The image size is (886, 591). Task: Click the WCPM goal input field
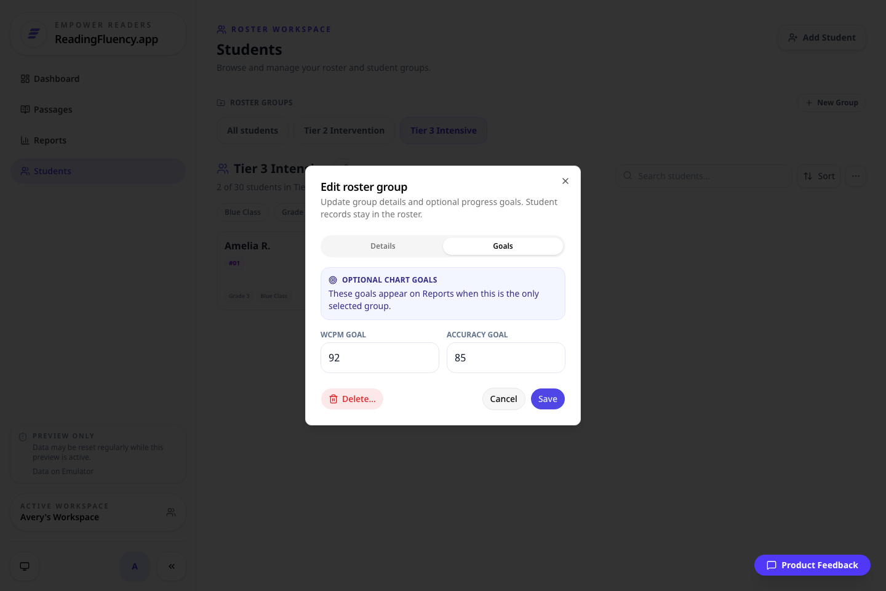[380, 358]
